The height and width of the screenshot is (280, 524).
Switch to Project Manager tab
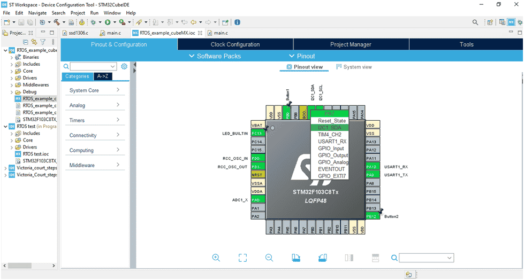[x=351, y=44]
